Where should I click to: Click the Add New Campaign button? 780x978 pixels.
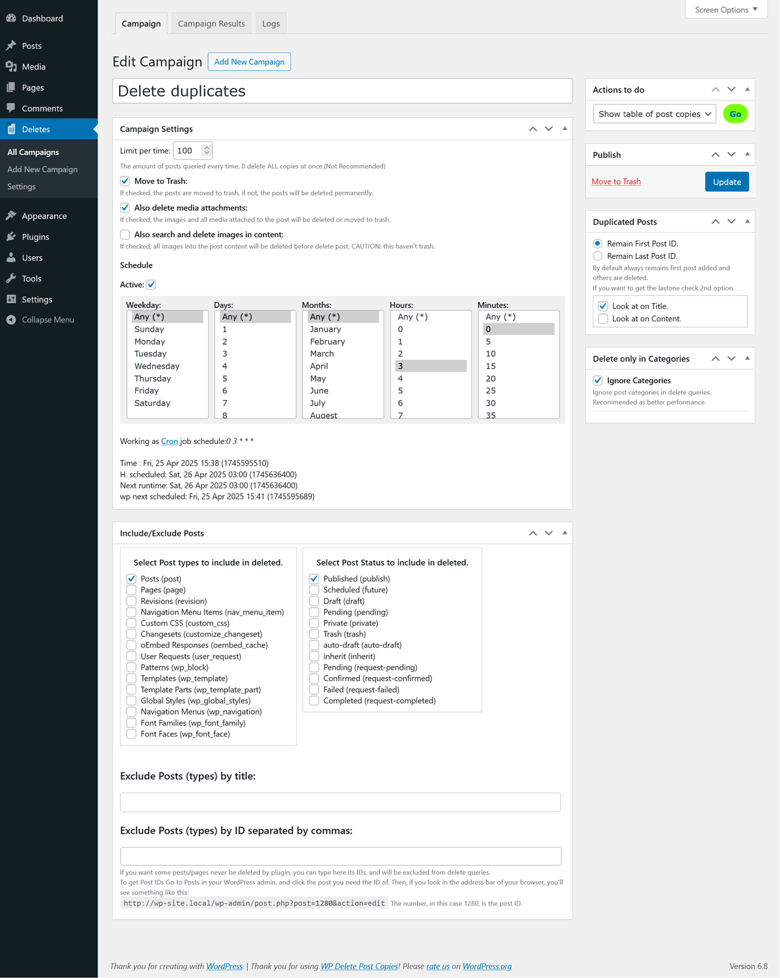pyautogui.click(x=249, y=62)
